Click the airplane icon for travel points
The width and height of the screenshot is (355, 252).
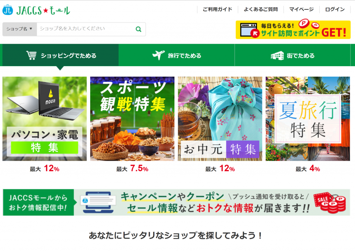click(158, 55)
